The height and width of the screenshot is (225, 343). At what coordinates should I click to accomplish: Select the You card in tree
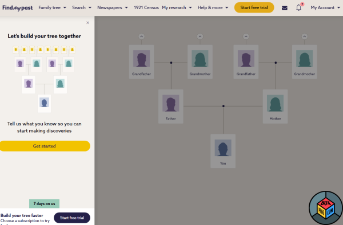click(223, 151)
